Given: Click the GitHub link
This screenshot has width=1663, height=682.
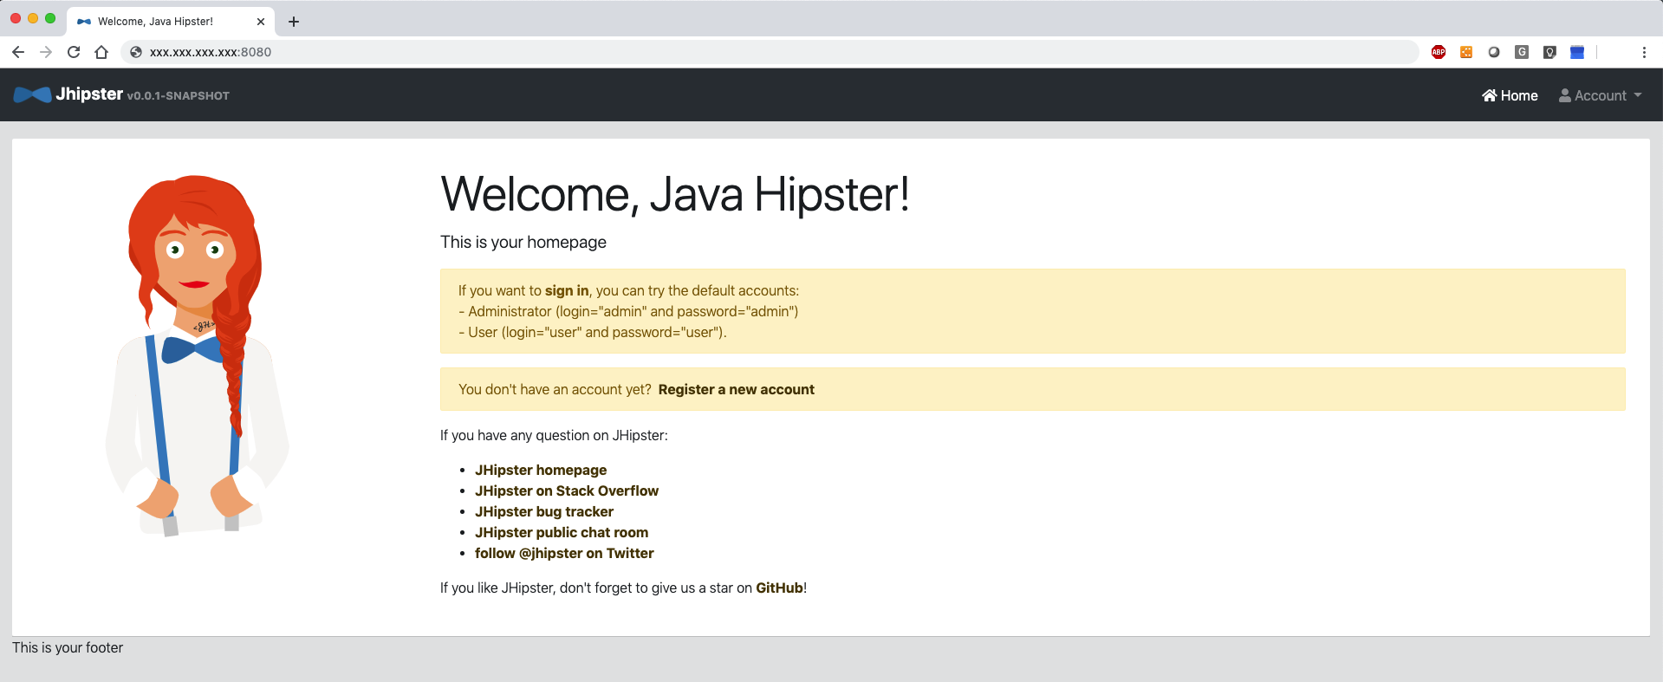Looking at the screenshot, I should click(x=780, y=588).
